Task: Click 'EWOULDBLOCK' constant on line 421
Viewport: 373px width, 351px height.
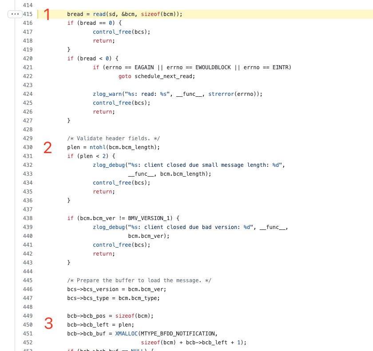Action: pos(213,67)
